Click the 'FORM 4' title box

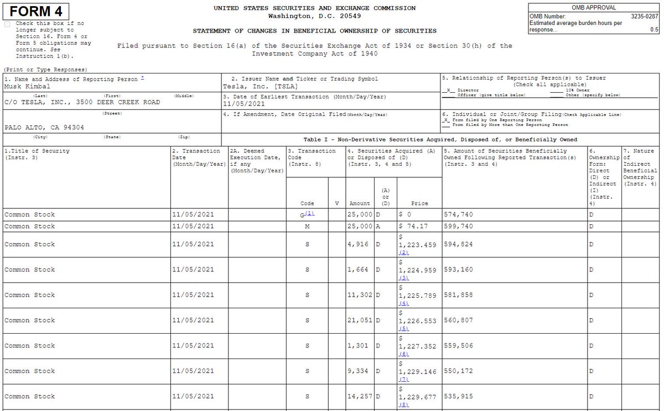click(x=36, y=11)
